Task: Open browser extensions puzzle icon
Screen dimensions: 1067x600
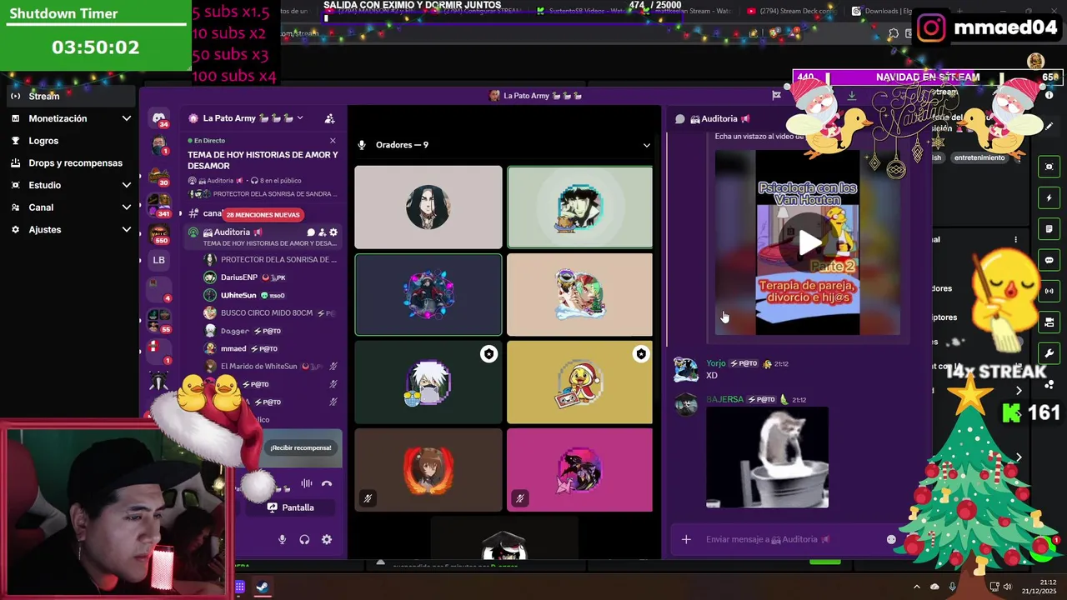Action: (894, 34)
